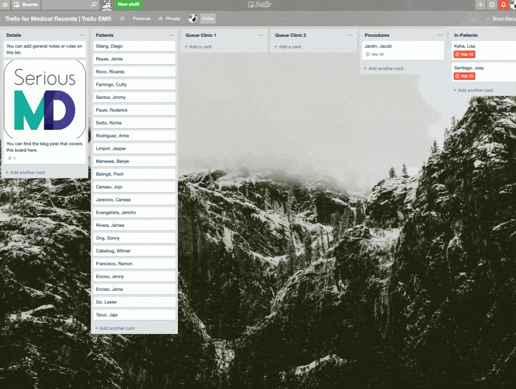Click the Procedures list title
Screen dimensions: 516x389
[377, 35]
